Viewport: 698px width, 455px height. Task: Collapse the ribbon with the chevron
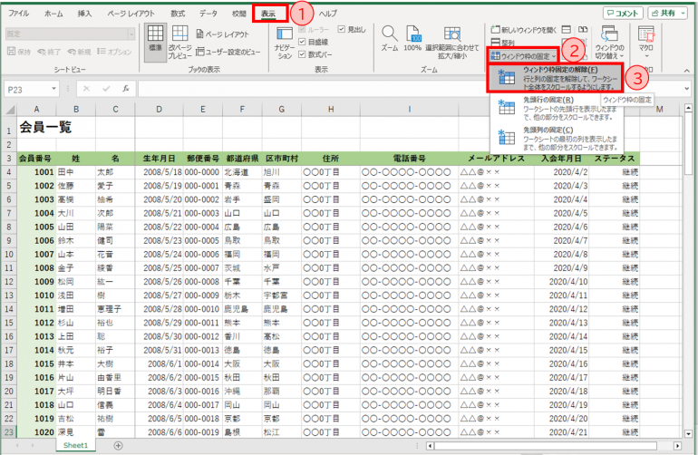[687, 71]
